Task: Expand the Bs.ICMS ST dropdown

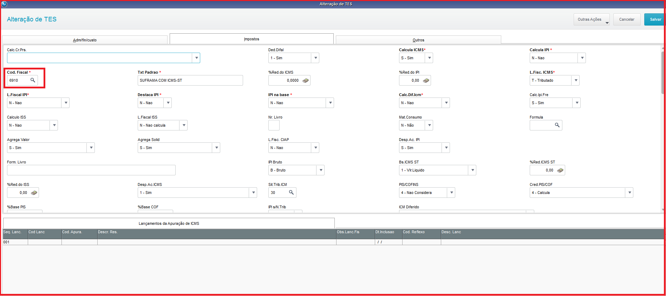Action: (472, 170)
